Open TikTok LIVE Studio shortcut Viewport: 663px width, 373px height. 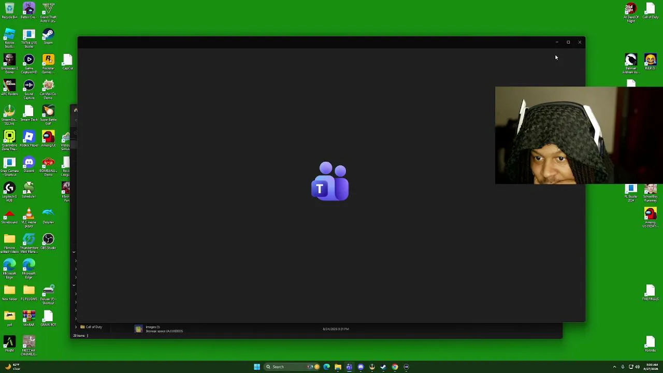click(x=29, y=38)
